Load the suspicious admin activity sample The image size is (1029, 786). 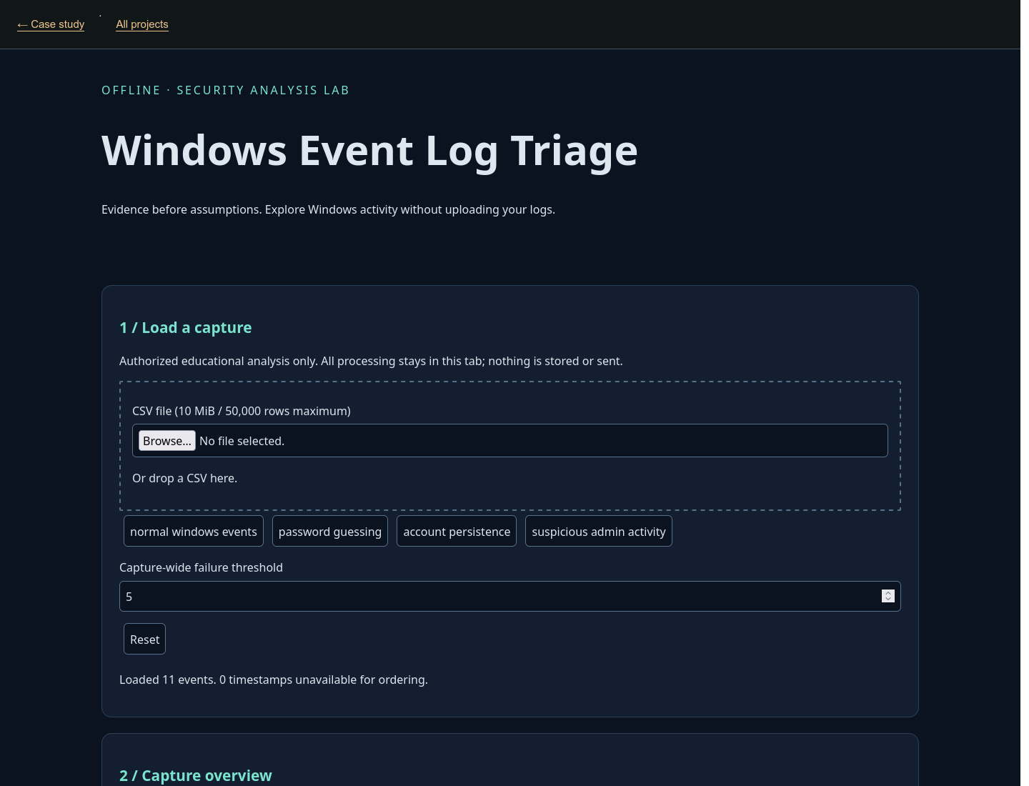(599, 531)
